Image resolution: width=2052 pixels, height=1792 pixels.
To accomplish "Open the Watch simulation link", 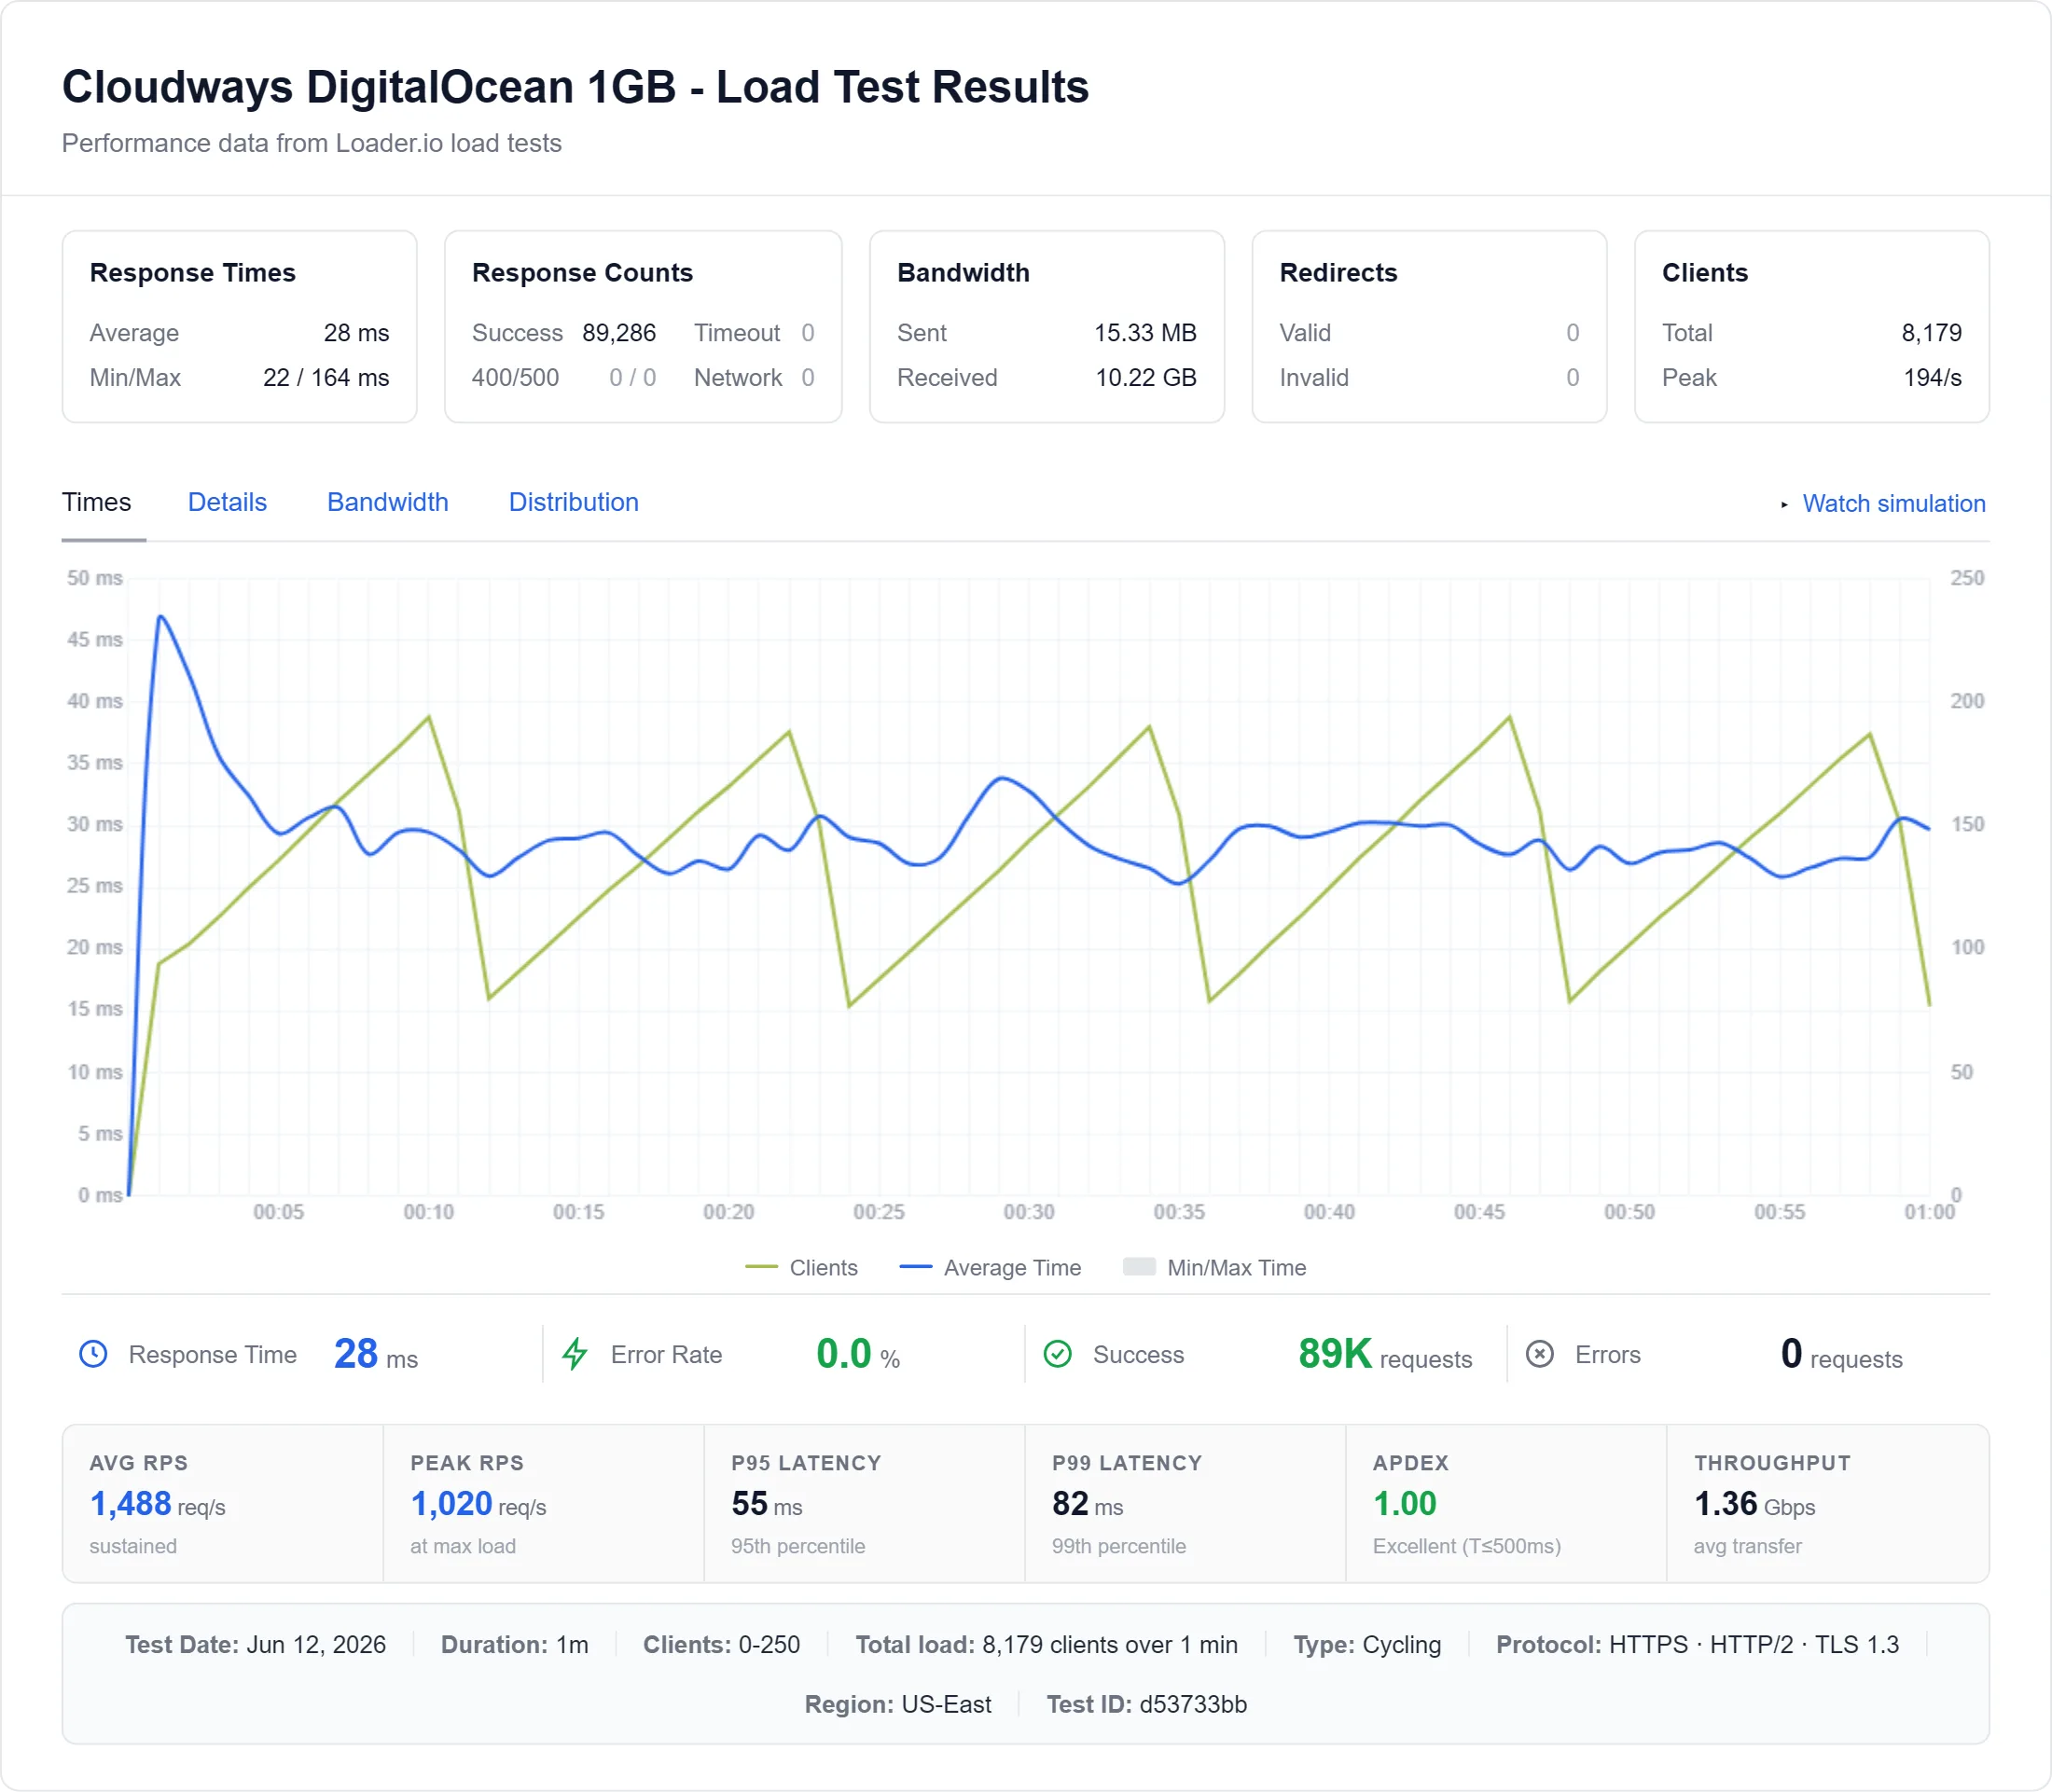I will pos(1894,503).
